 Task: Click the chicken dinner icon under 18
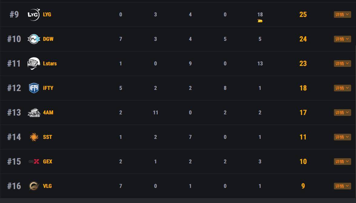(260, 21)
